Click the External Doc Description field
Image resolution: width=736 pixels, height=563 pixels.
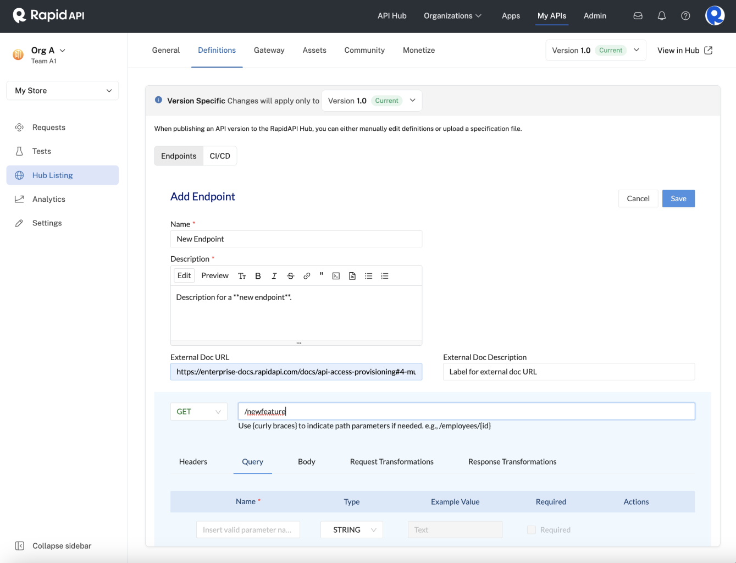(x=569, y=372)
